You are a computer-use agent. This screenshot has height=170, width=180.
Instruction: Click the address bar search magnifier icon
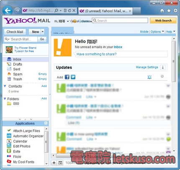point(56,10)
